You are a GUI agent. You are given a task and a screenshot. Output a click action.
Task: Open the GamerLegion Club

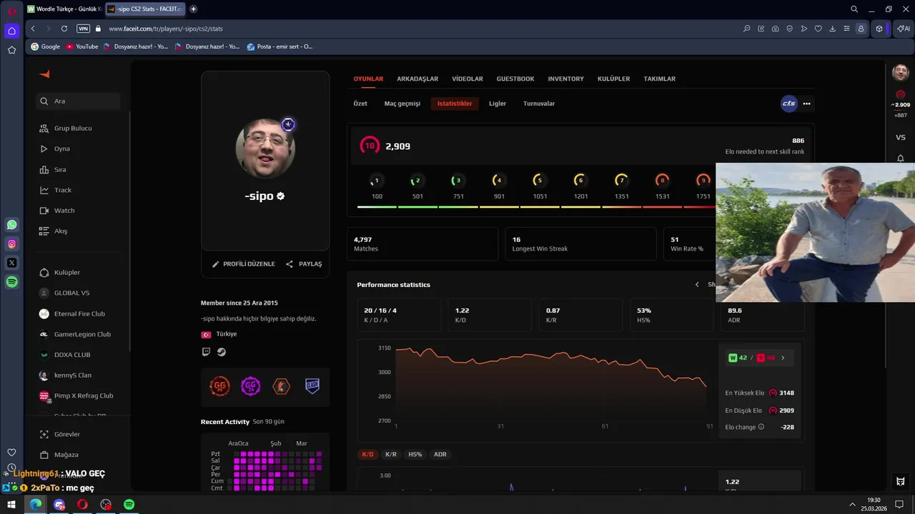[x=82, y=334]
